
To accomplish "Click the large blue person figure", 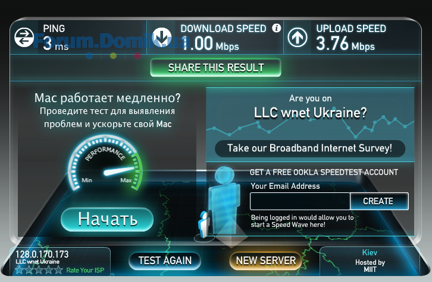I will pos(224,201).
